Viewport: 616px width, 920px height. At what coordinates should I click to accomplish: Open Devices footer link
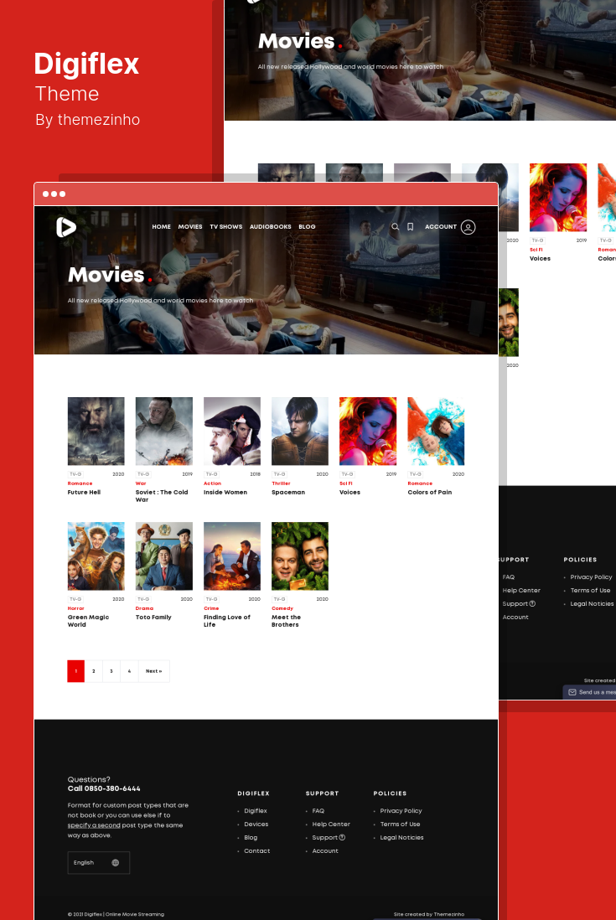pyautogui.click(x=256, y=824)
